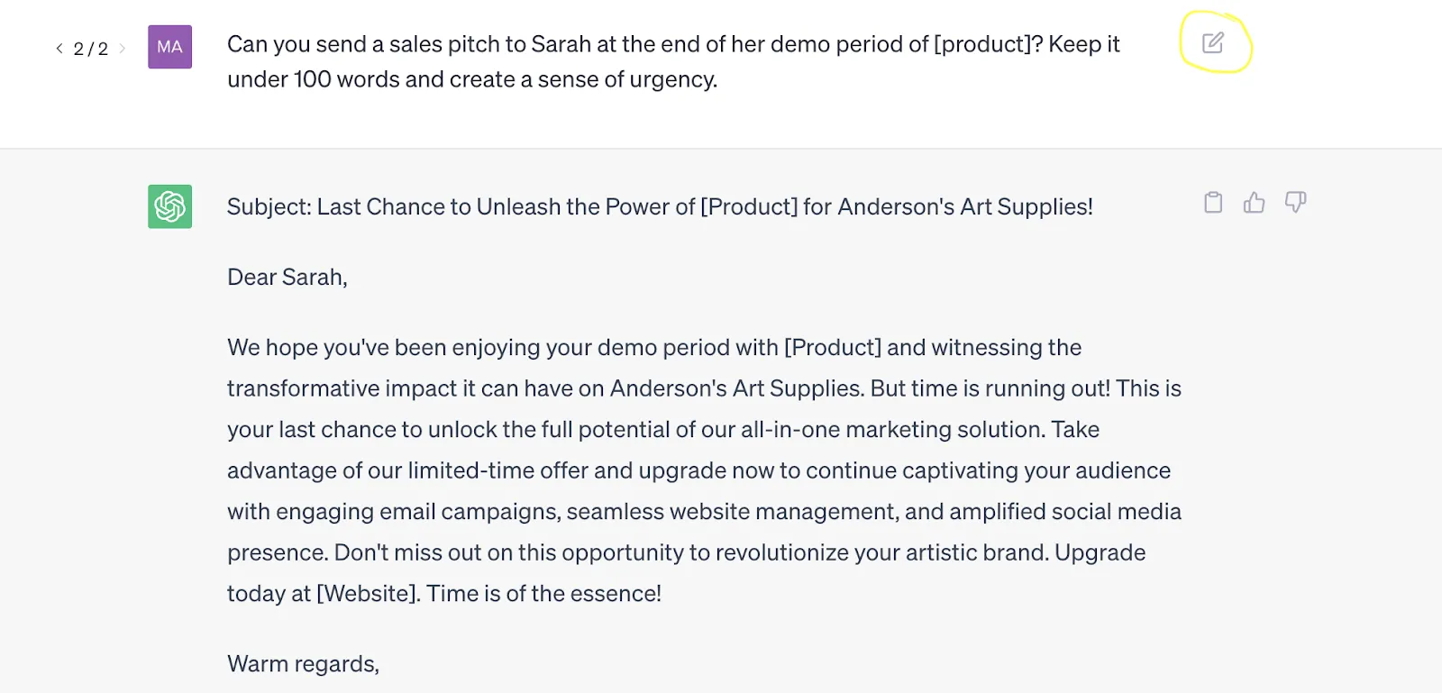Click the 2 / 2 version counter
This screenshot has height=693, width=1442.
(x=91, y=49)
